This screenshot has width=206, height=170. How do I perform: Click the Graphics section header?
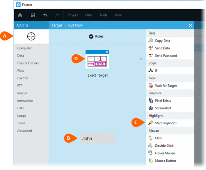(170, 93)
